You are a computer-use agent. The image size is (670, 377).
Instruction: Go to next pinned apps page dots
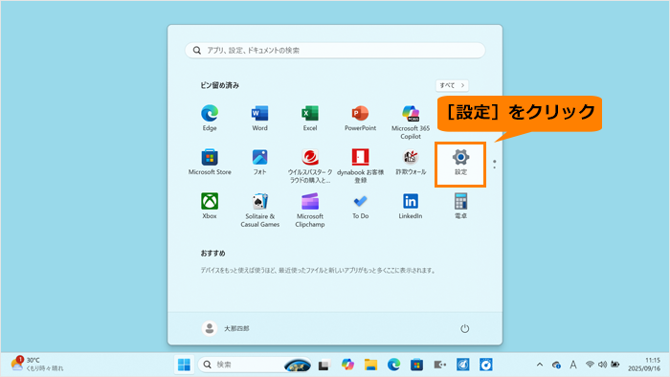click(x=495, y=164)
